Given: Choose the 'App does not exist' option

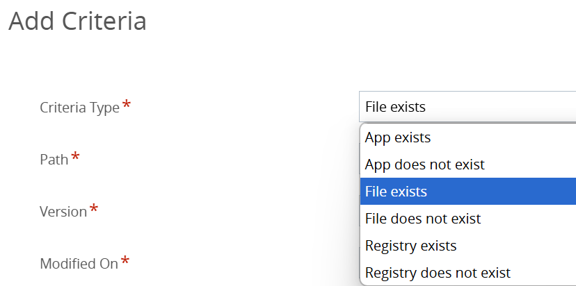Looking at the screenshot, I should (424, 165).
